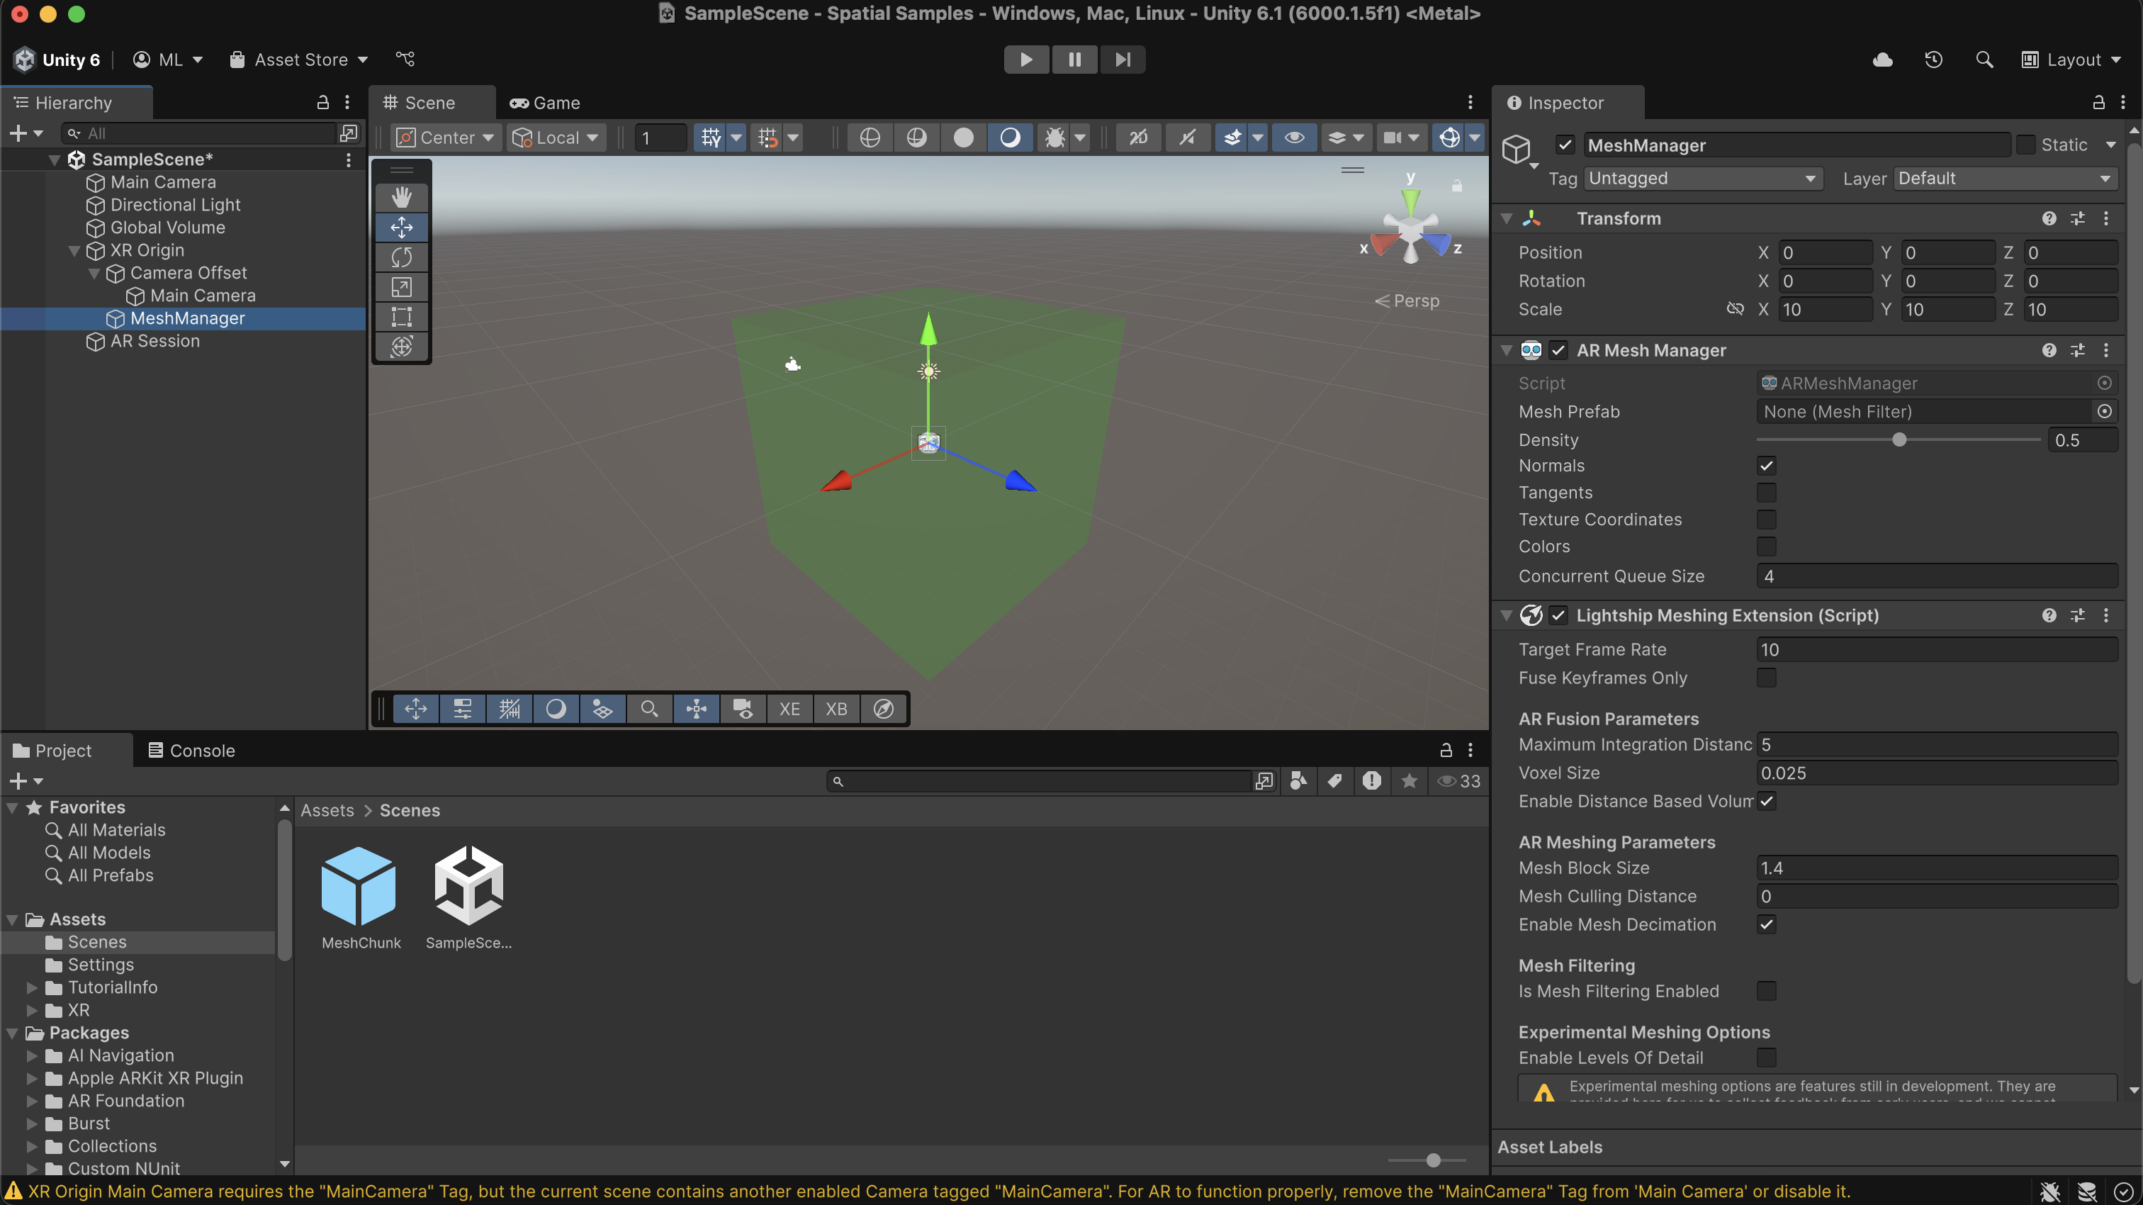Select the Rect transform tool

(402, 317)
